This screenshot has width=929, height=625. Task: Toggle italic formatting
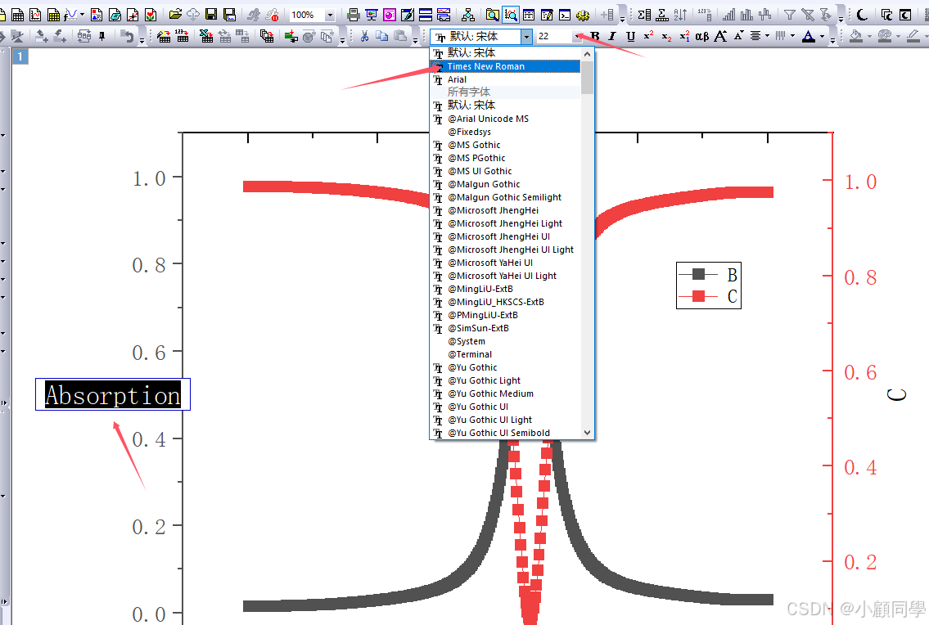[612, 36]
